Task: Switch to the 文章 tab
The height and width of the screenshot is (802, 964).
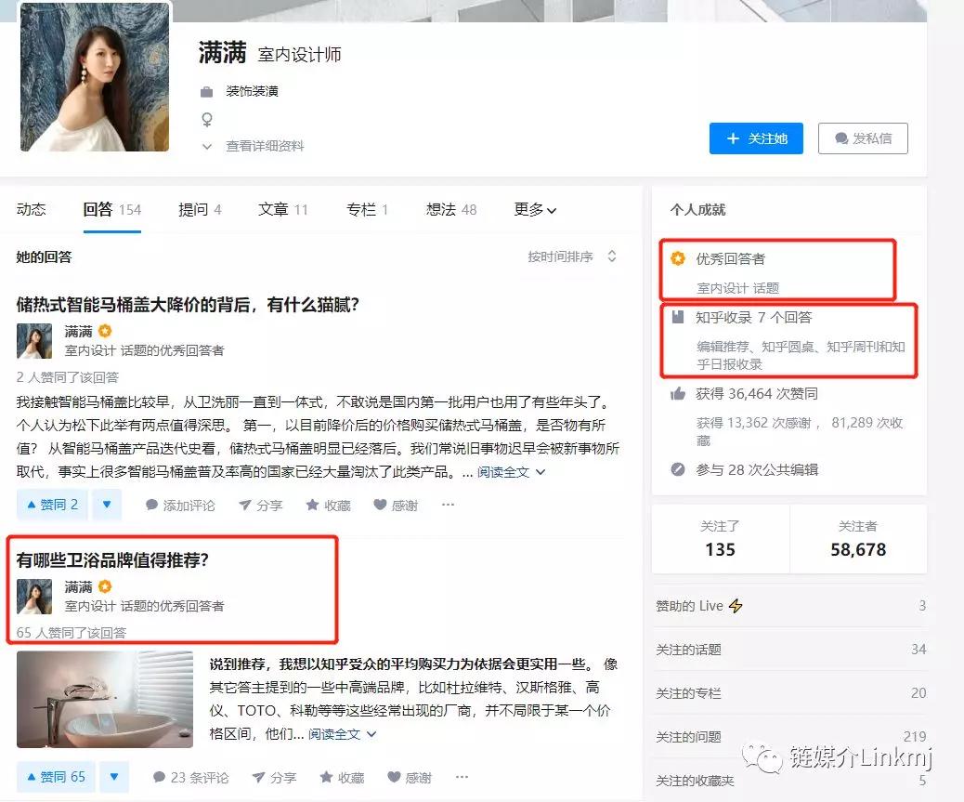Action: click(x=283, y=210)
